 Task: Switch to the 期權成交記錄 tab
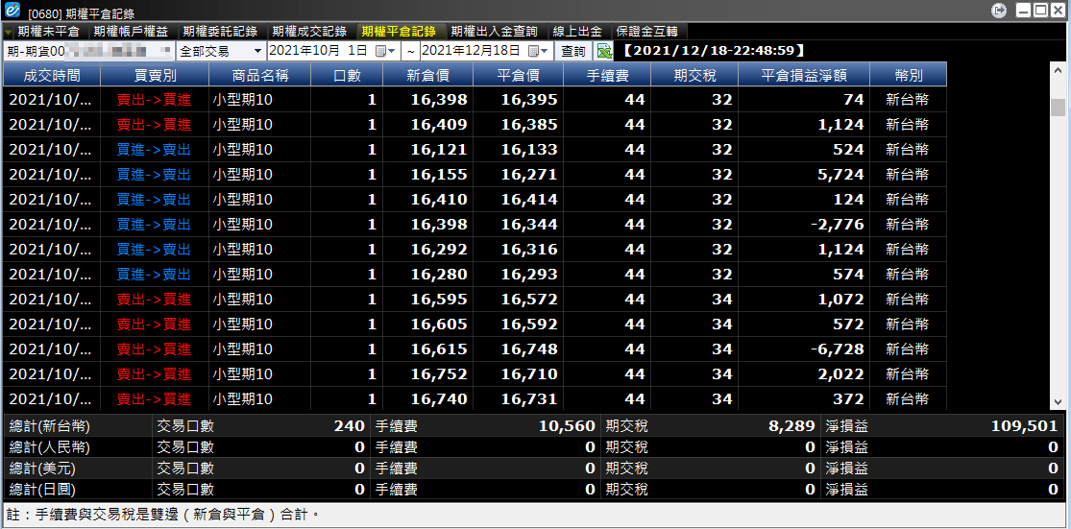pyautogui.click(x=309, y=32)
